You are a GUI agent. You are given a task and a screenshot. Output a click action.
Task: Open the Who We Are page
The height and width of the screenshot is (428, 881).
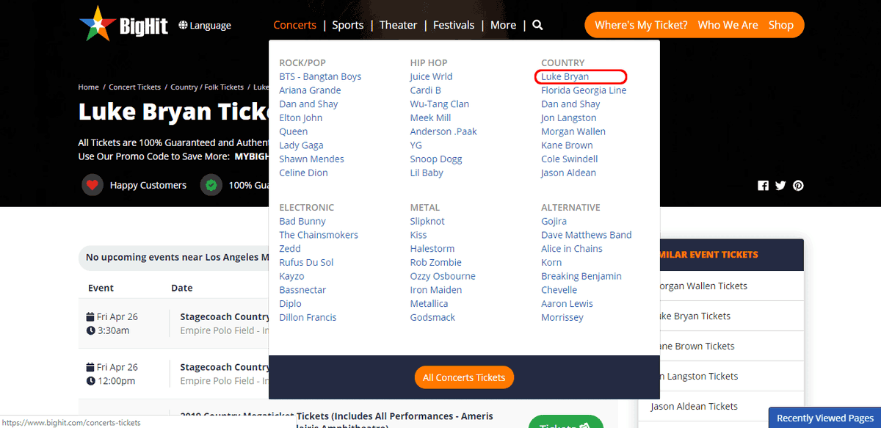coord(728,25)
